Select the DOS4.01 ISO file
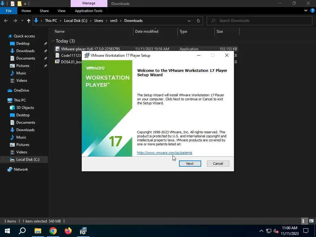The image size is (316, 237). coord(68,62)
